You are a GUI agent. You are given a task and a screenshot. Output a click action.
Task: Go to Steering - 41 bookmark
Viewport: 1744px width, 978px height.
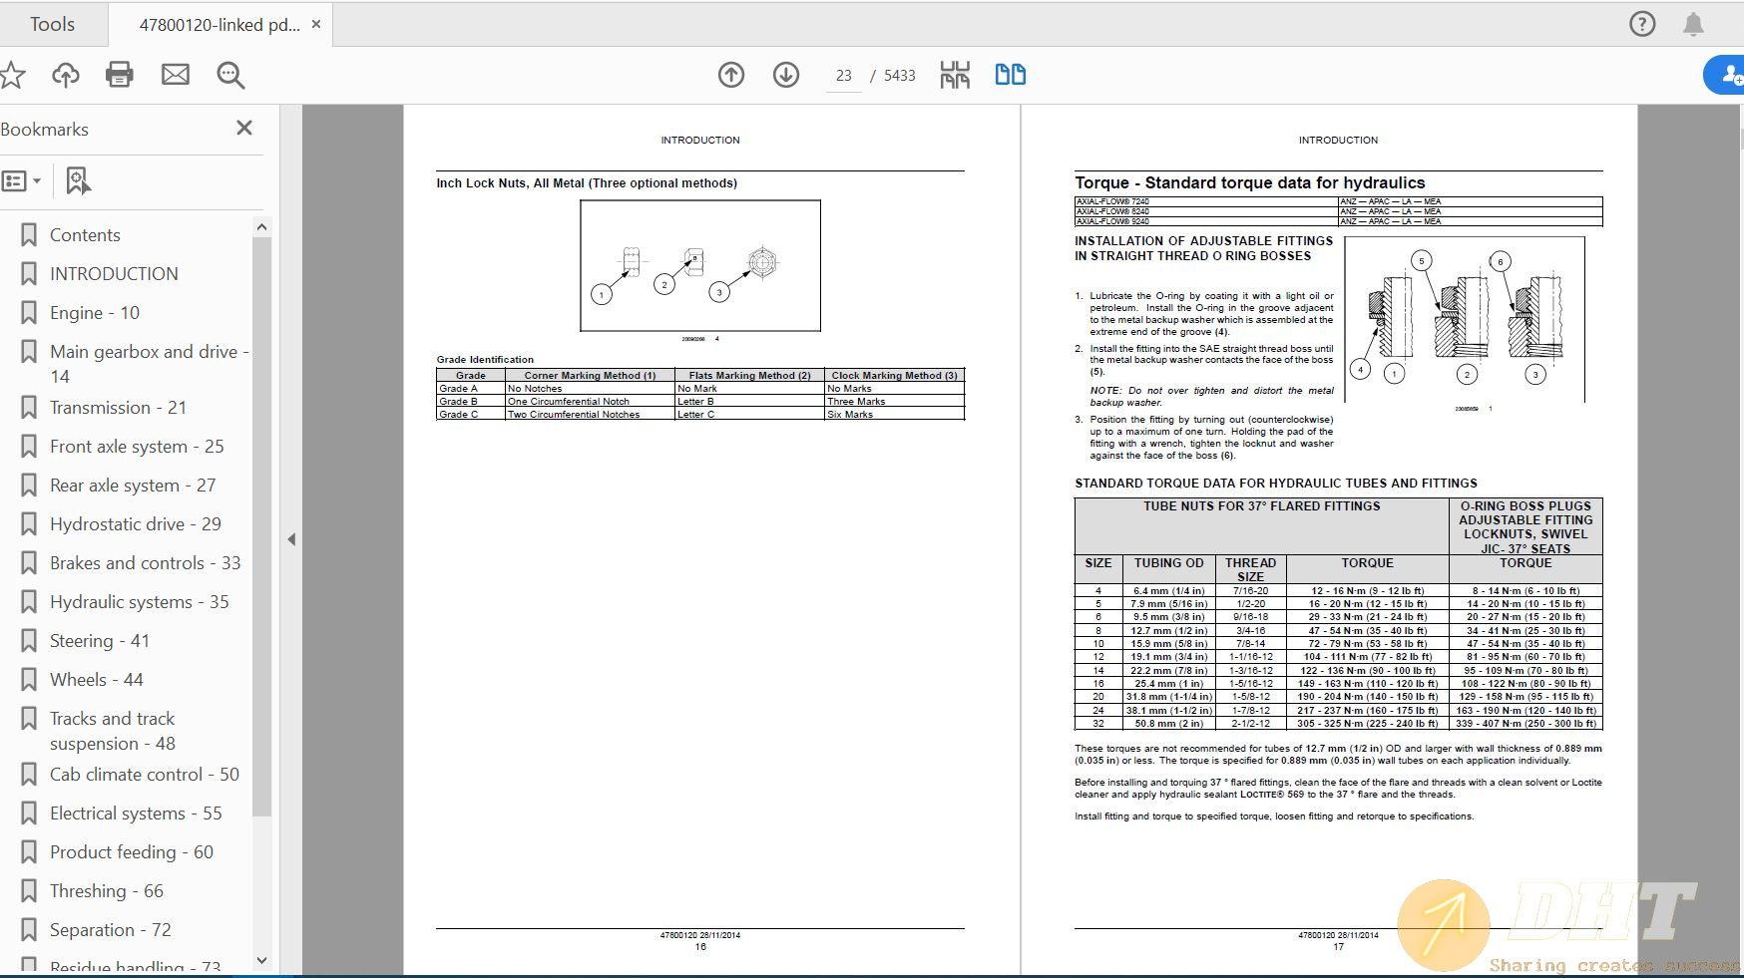pos(100,641)
